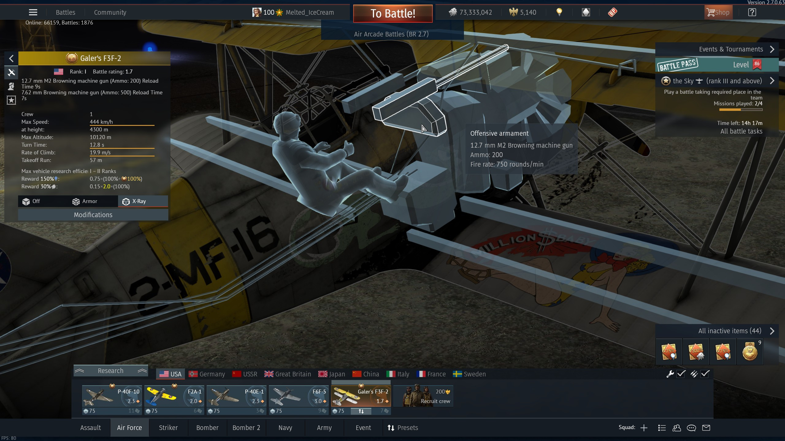Select the Germany nation tab
785x441 pixels.
[x=207, y=374]
